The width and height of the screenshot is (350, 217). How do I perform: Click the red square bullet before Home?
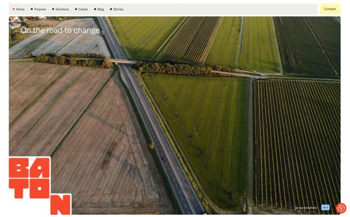(x=13, y=9)
